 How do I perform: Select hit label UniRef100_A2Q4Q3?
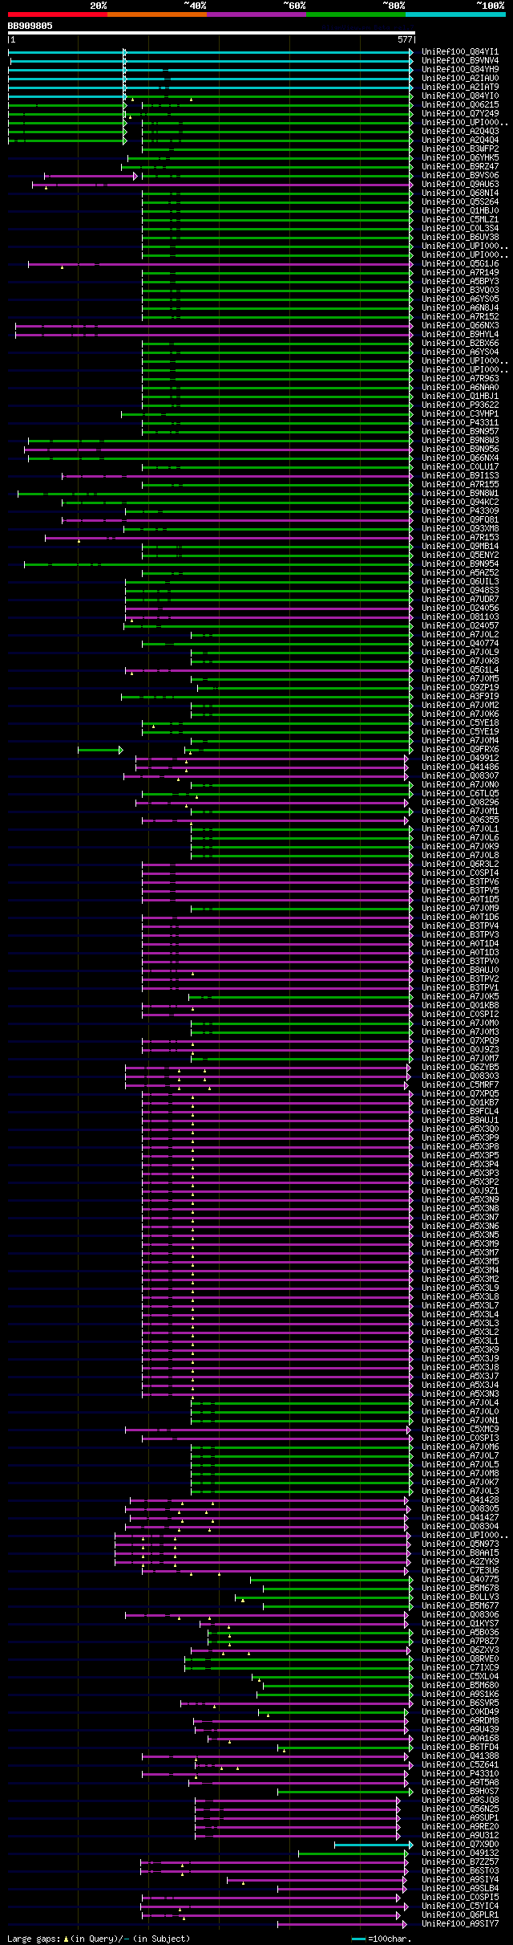click(x=460, y=131)
